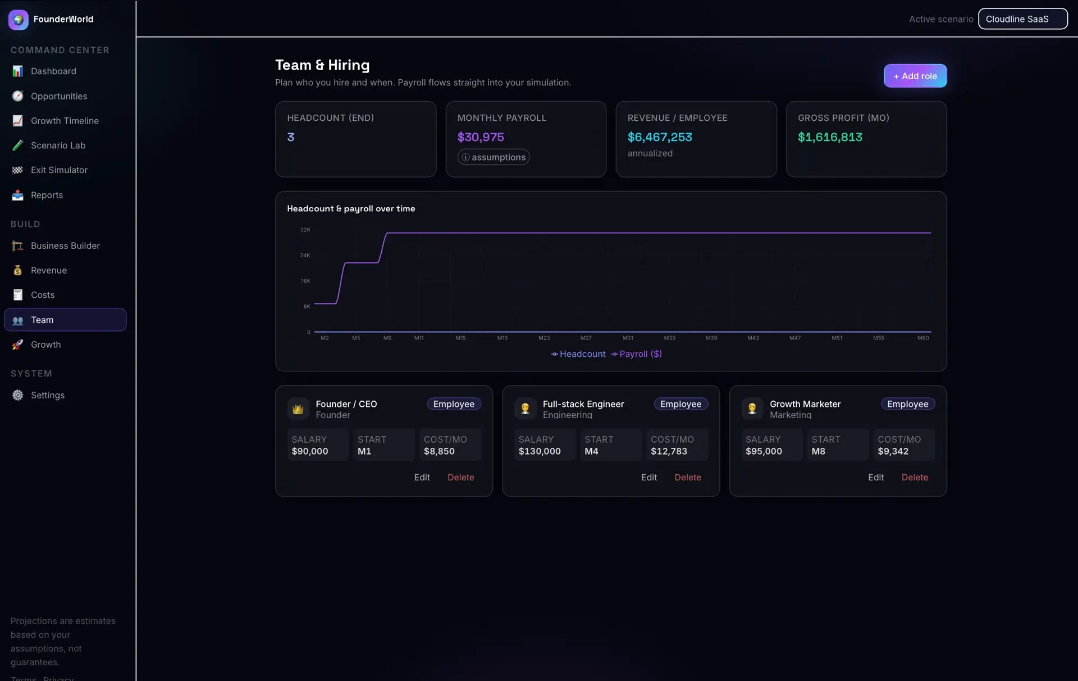Open the Growth build page

pyautogui.click(x=65, y=344)
